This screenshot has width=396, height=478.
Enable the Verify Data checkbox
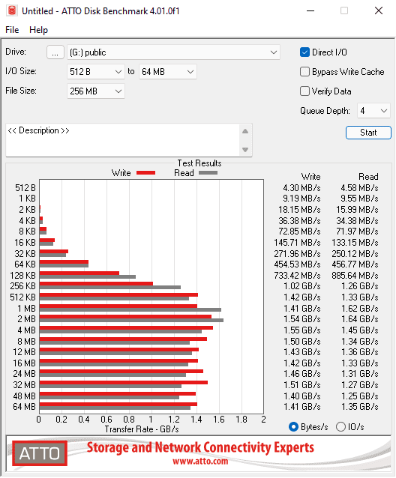304,91
